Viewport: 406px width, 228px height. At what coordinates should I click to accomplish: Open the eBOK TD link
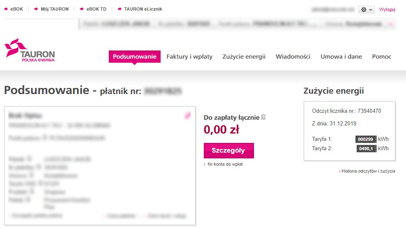[x=96, y=9]
